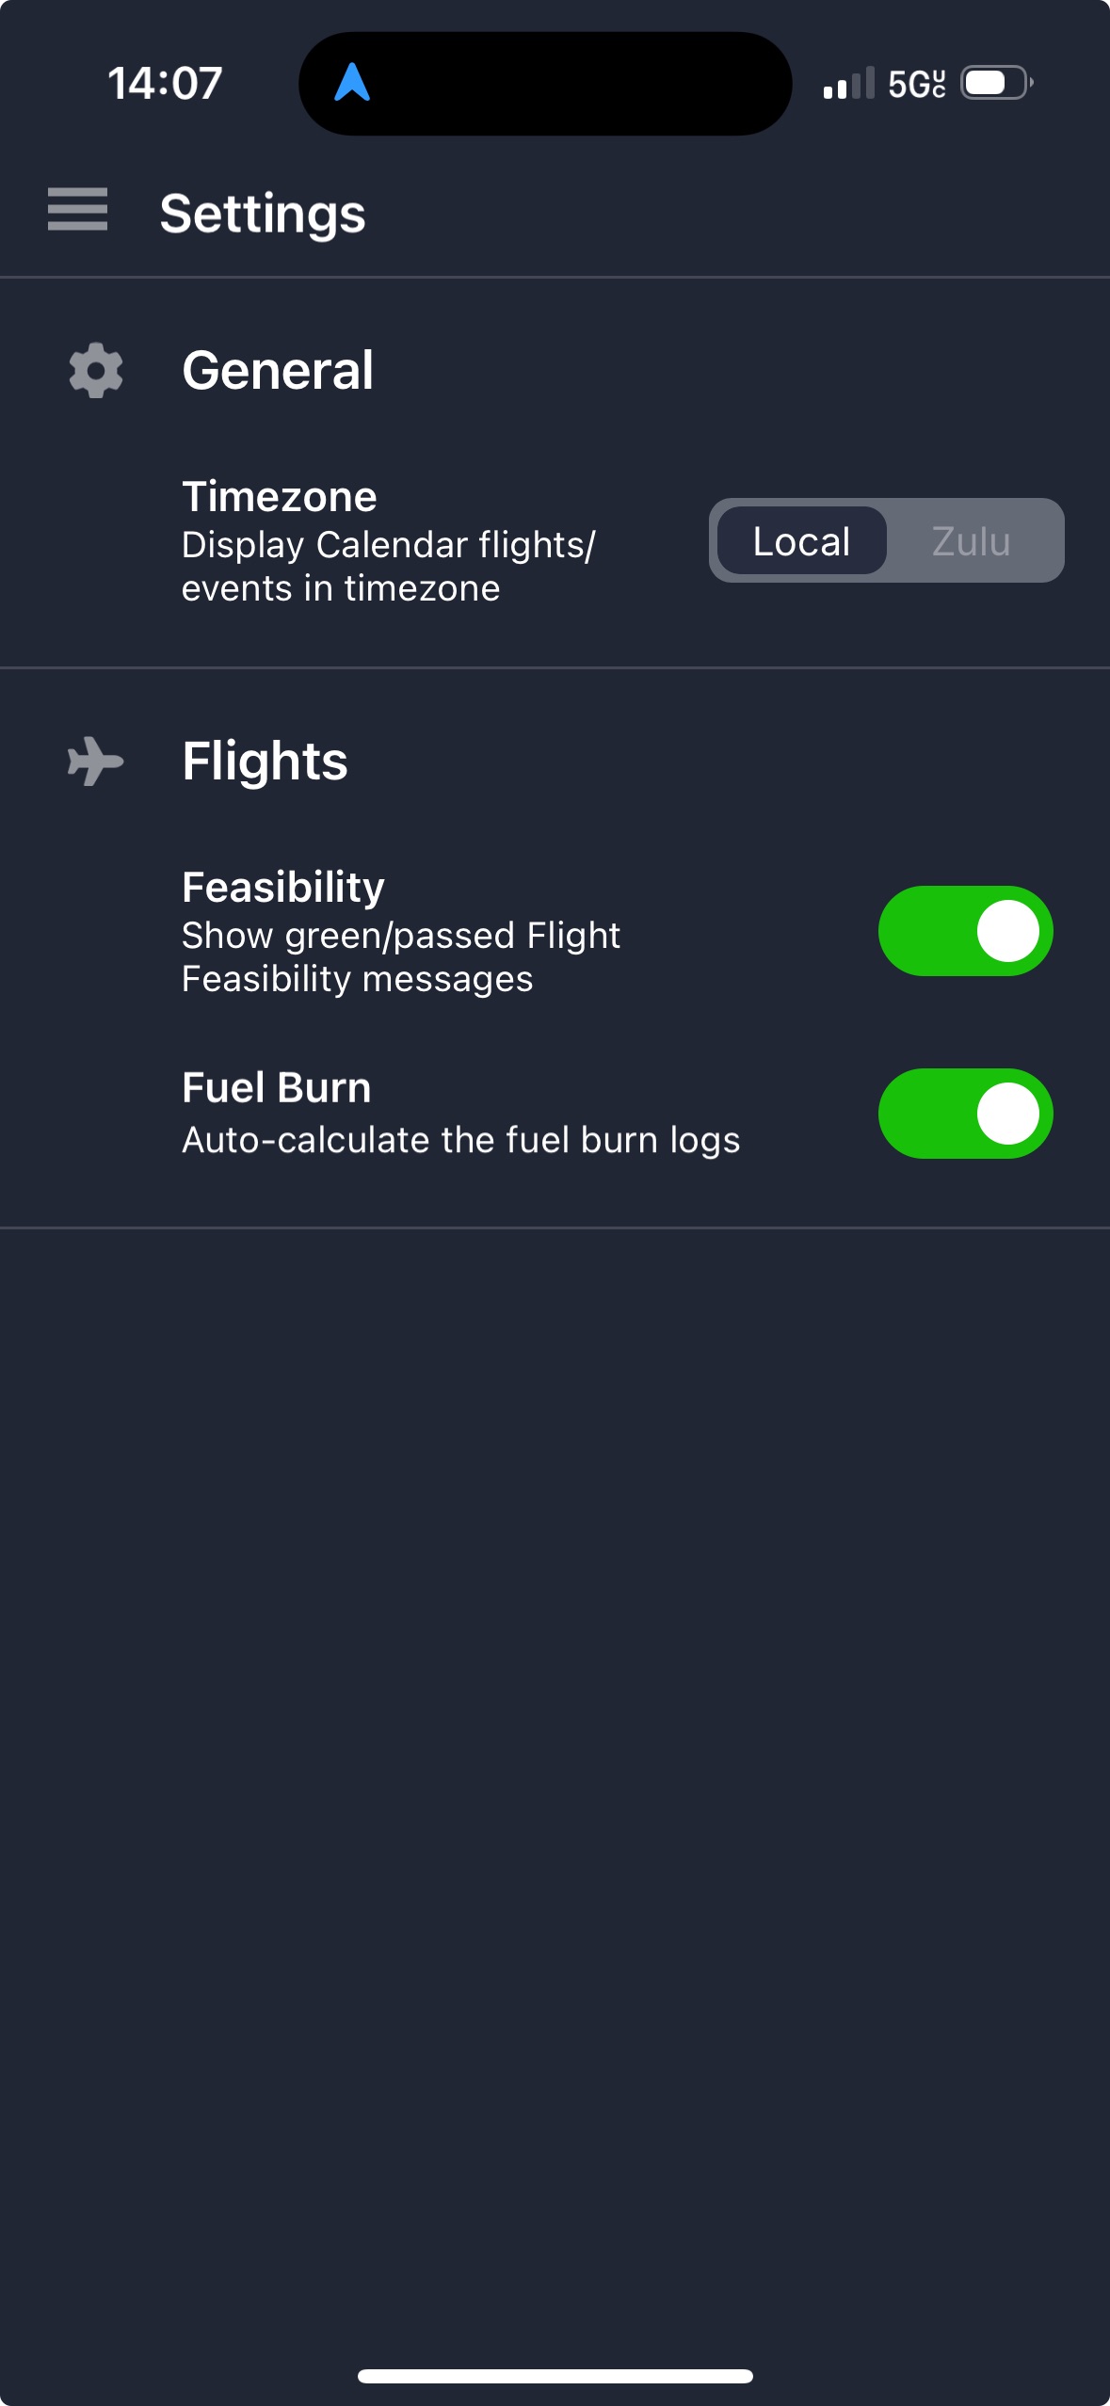Tap the Feasibility setting label
Screen dimensions: 1110x2406
point(282,887)
